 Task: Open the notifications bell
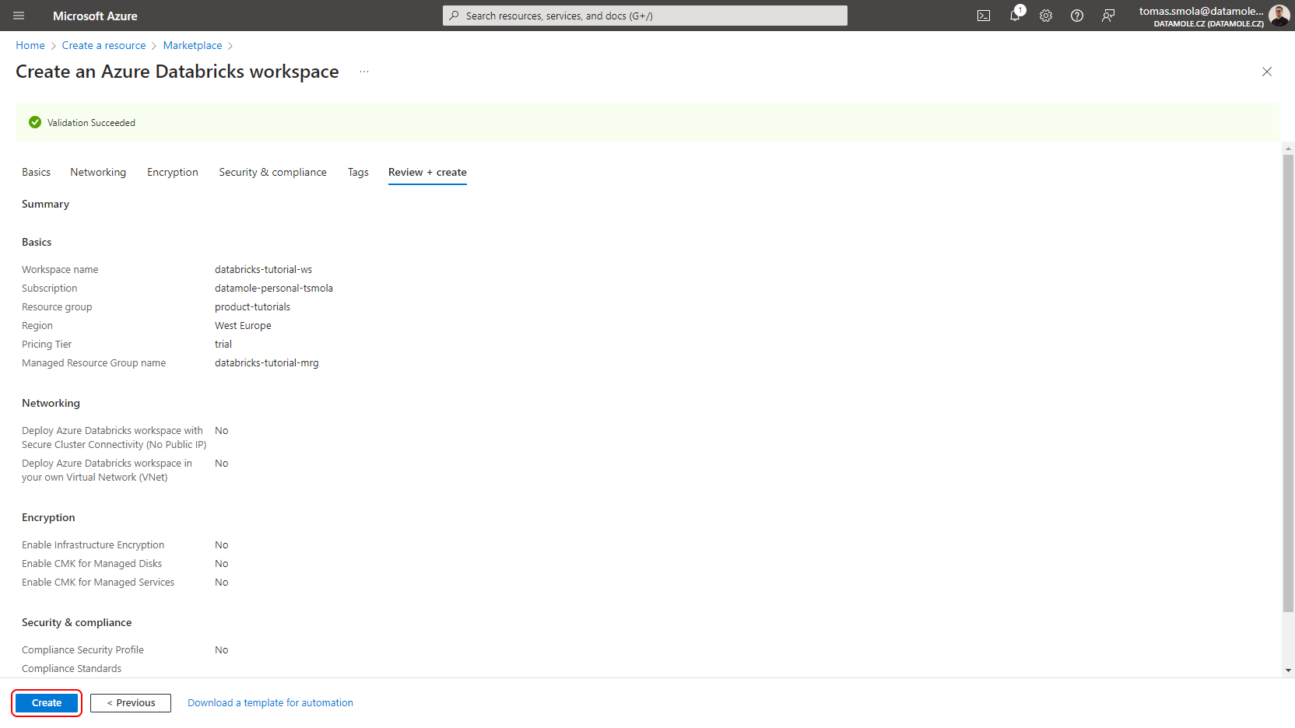coord(1015,16)
